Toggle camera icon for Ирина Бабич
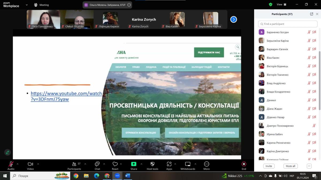 [314, 134]
